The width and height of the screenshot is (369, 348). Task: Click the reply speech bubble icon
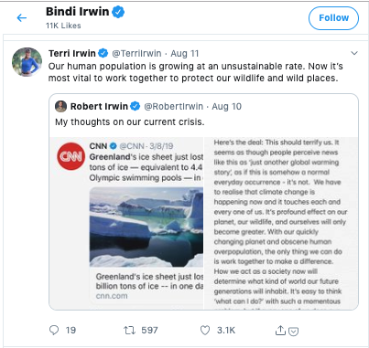click(x=54, y=330)
